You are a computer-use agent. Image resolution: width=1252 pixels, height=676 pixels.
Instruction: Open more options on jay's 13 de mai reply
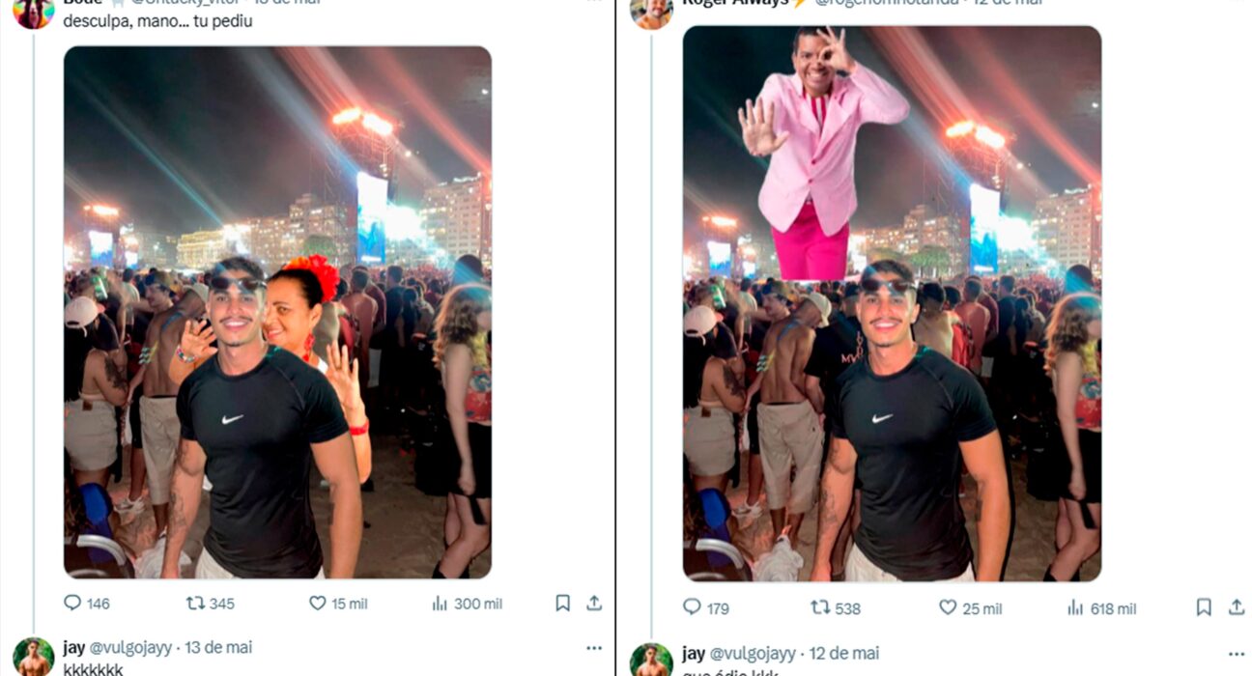(x=594, y=648)
